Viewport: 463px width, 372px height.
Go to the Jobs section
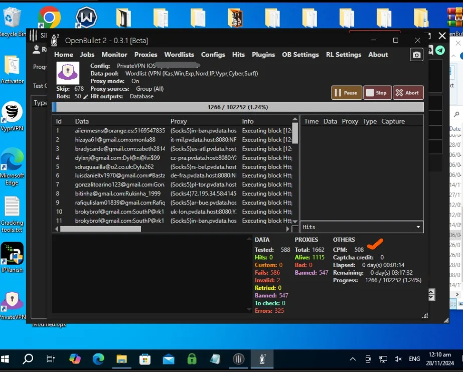pyautogui.click(x=87, y=55)
